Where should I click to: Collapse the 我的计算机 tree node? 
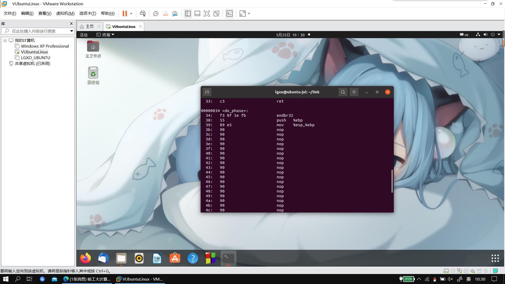pyautogui.click(x=5, y=40)
